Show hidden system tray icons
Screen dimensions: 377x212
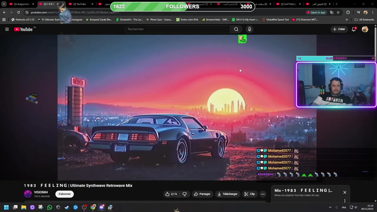(330, 207)
